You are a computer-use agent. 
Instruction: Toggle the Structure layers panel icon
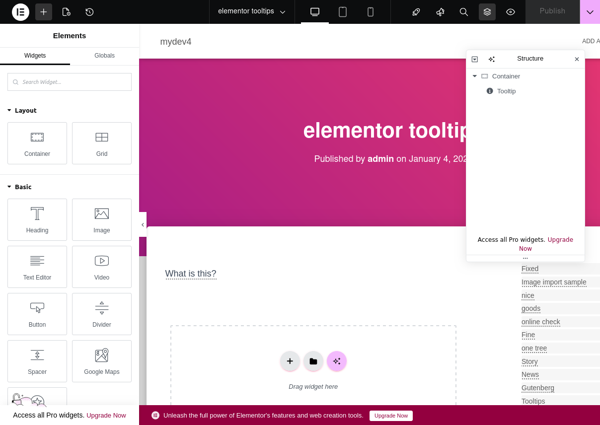coord(487,12)
